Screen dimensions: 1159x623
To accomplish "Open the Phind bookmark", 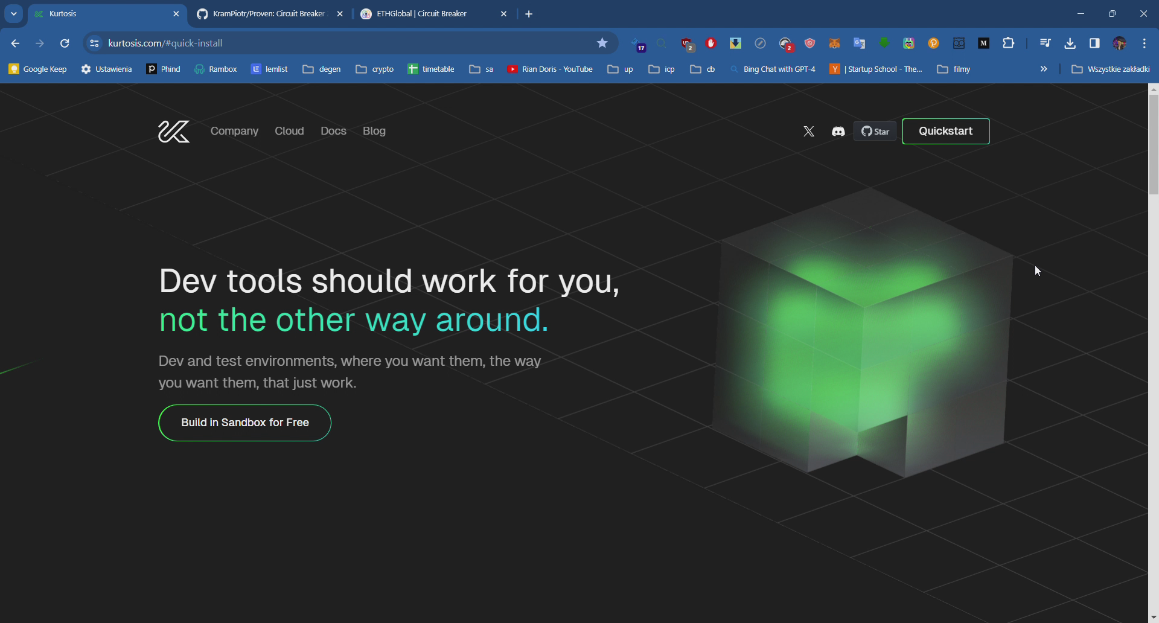I will [x=164, y=69].
